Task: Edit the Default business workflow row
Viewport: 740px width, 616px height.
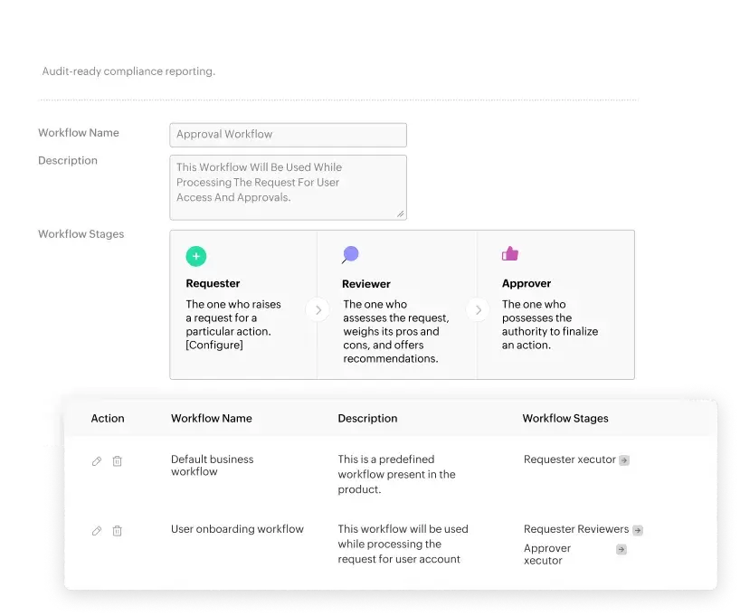Action: (x=97, y=461)
